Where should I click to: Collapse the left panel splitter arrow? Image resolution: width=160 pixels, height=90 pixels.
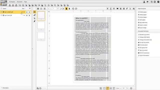(x=32, y=49)
